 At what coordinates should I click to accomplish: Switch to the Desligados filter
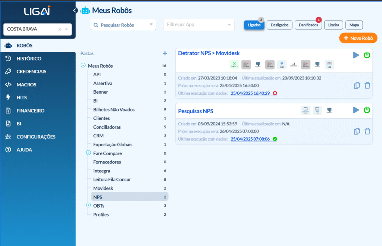tap(279, 25)
